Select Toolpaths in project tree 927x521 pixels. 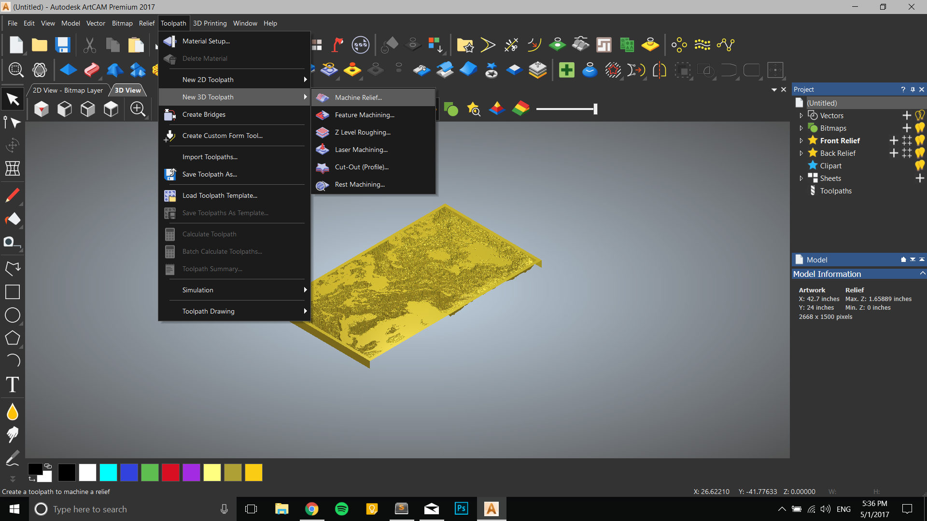pos(836,191)
